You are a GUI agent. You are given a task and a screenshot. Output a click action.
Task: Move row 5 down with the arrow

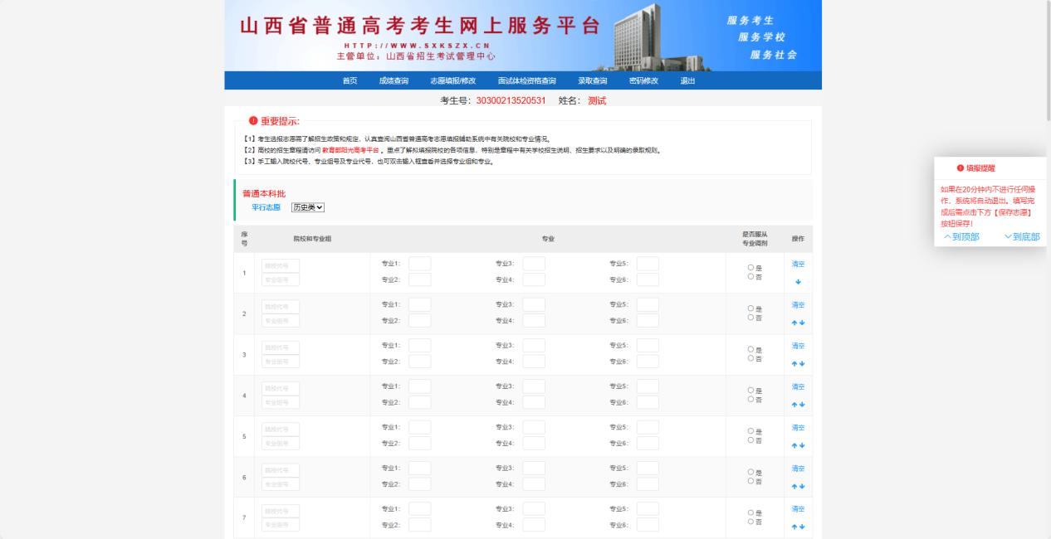[802, 445]
